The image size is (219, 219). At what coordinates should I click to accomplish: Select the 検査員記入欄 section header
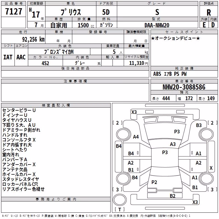pyautogui.click(x=56, y=105)
